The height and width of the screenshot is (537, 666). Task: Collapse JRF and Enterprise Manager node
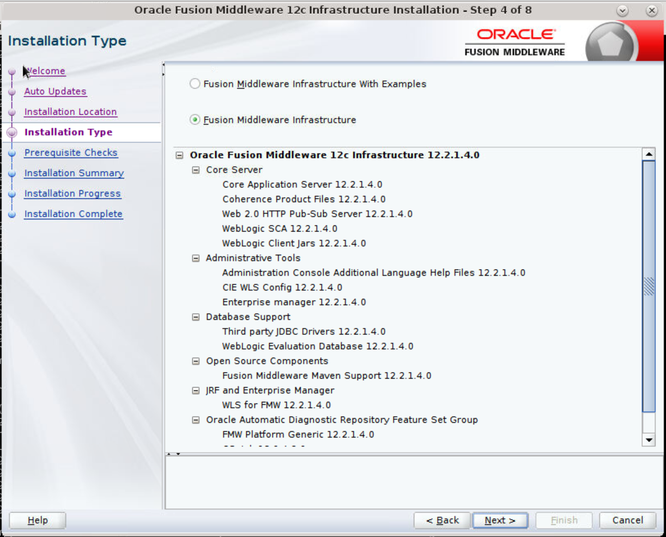coord(196,390)
